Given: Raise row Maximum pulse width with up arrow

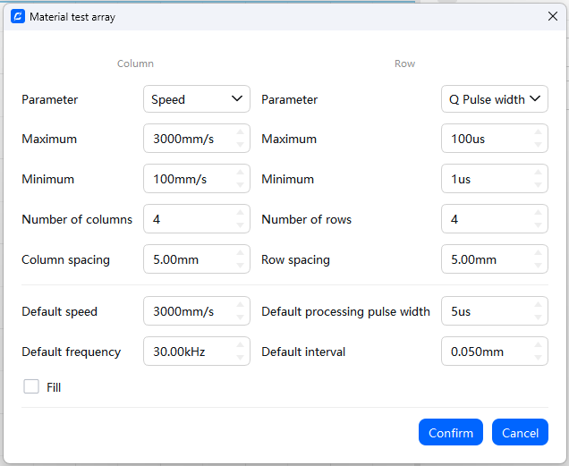Looking at the screenshot, I should click(538, 133).
